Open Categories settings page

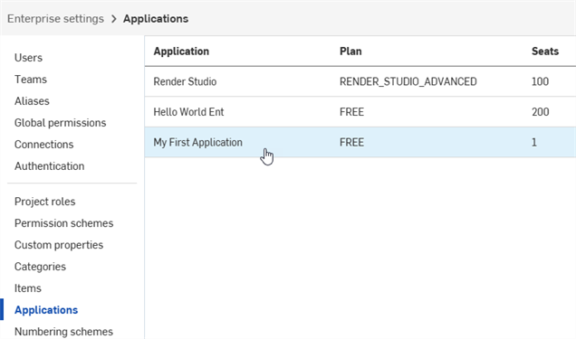point(40,267)
